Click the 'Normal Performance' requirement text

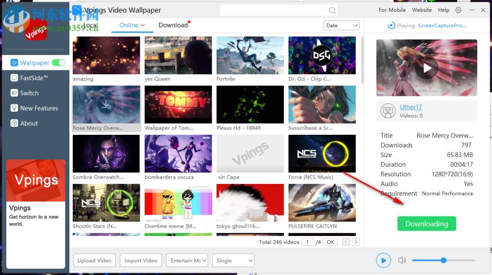[447, 193]
